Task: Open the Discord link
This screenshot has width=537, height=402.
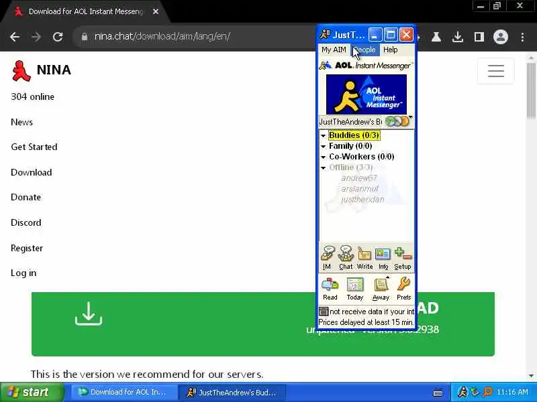Action: coord(26,222)
